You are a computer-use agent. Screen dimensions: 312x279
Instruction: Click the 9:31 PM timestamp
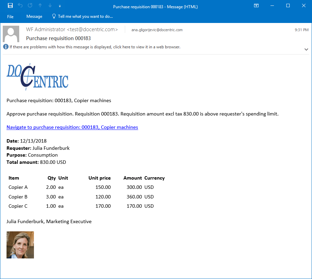(x=301, y=30)
